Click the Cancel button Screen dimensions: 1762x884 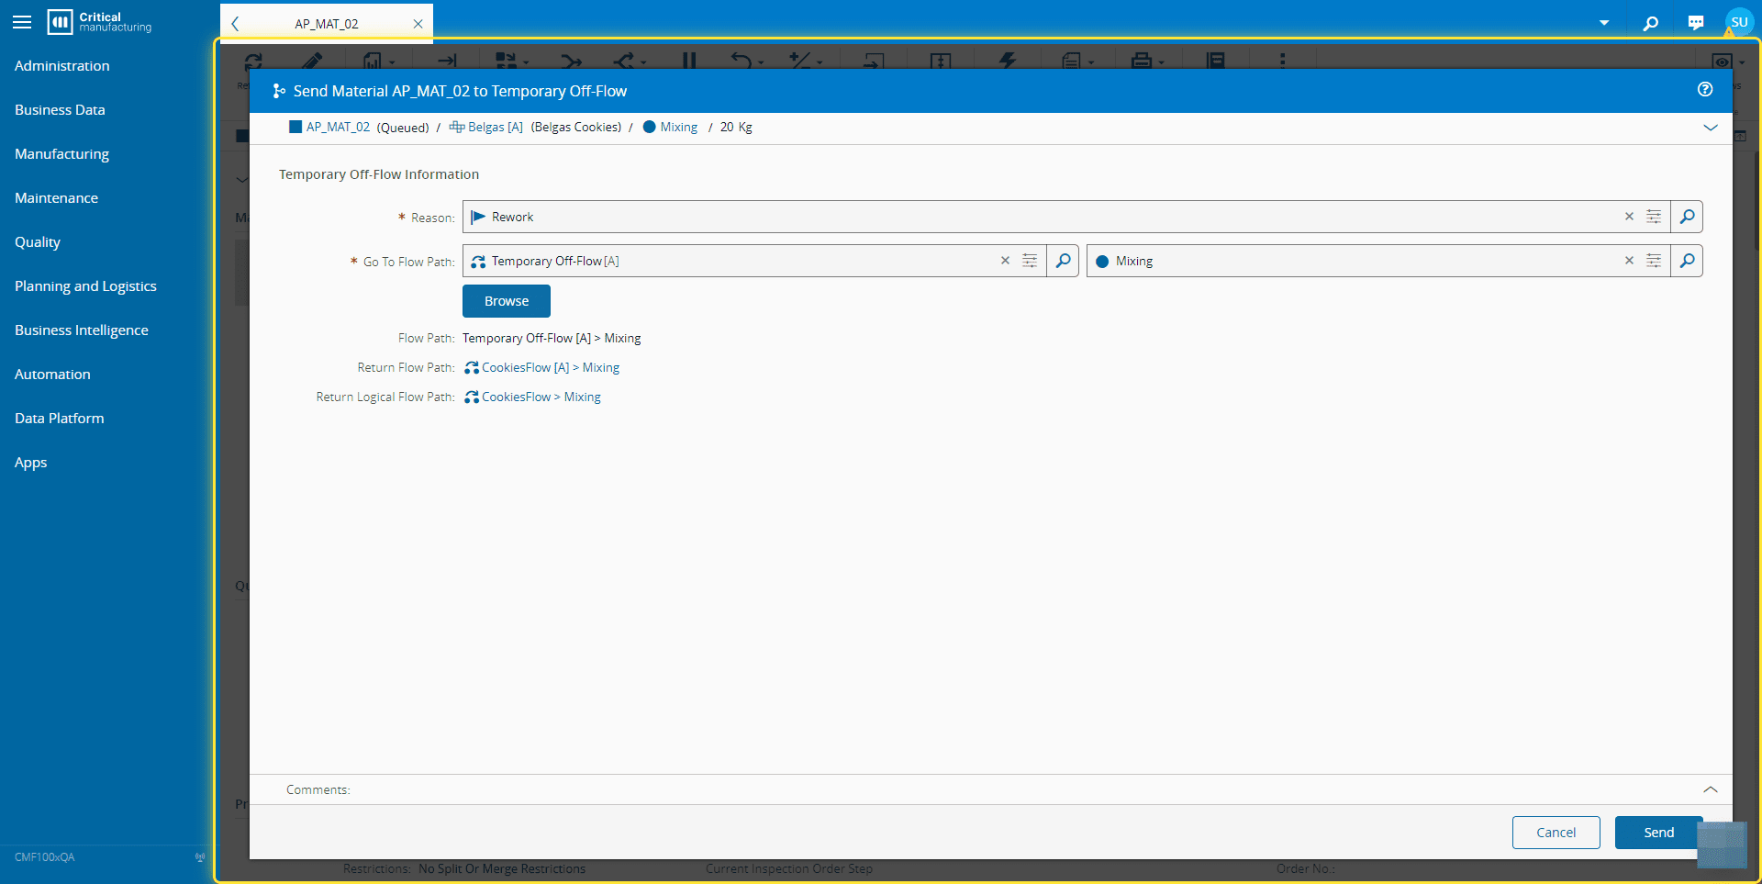coord(1556,833)
